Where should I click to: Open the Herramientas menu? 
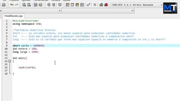tap(41, 1)
